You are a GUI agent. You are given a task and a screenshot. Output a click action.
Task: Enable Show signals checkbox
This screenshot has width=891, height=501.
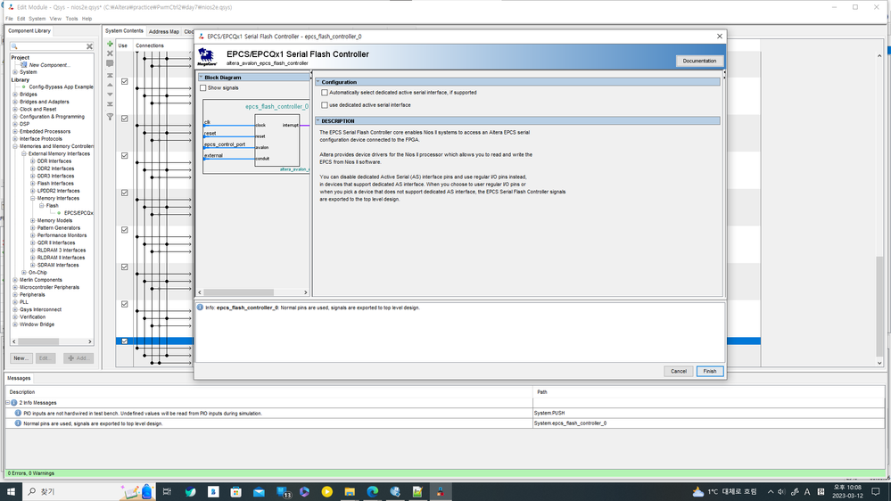pyautogui.click(x=202, y=88)
